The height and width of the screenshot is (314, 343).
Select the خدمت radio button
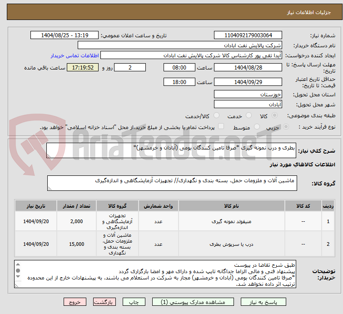pyautogui.click(x=249, y=115)
